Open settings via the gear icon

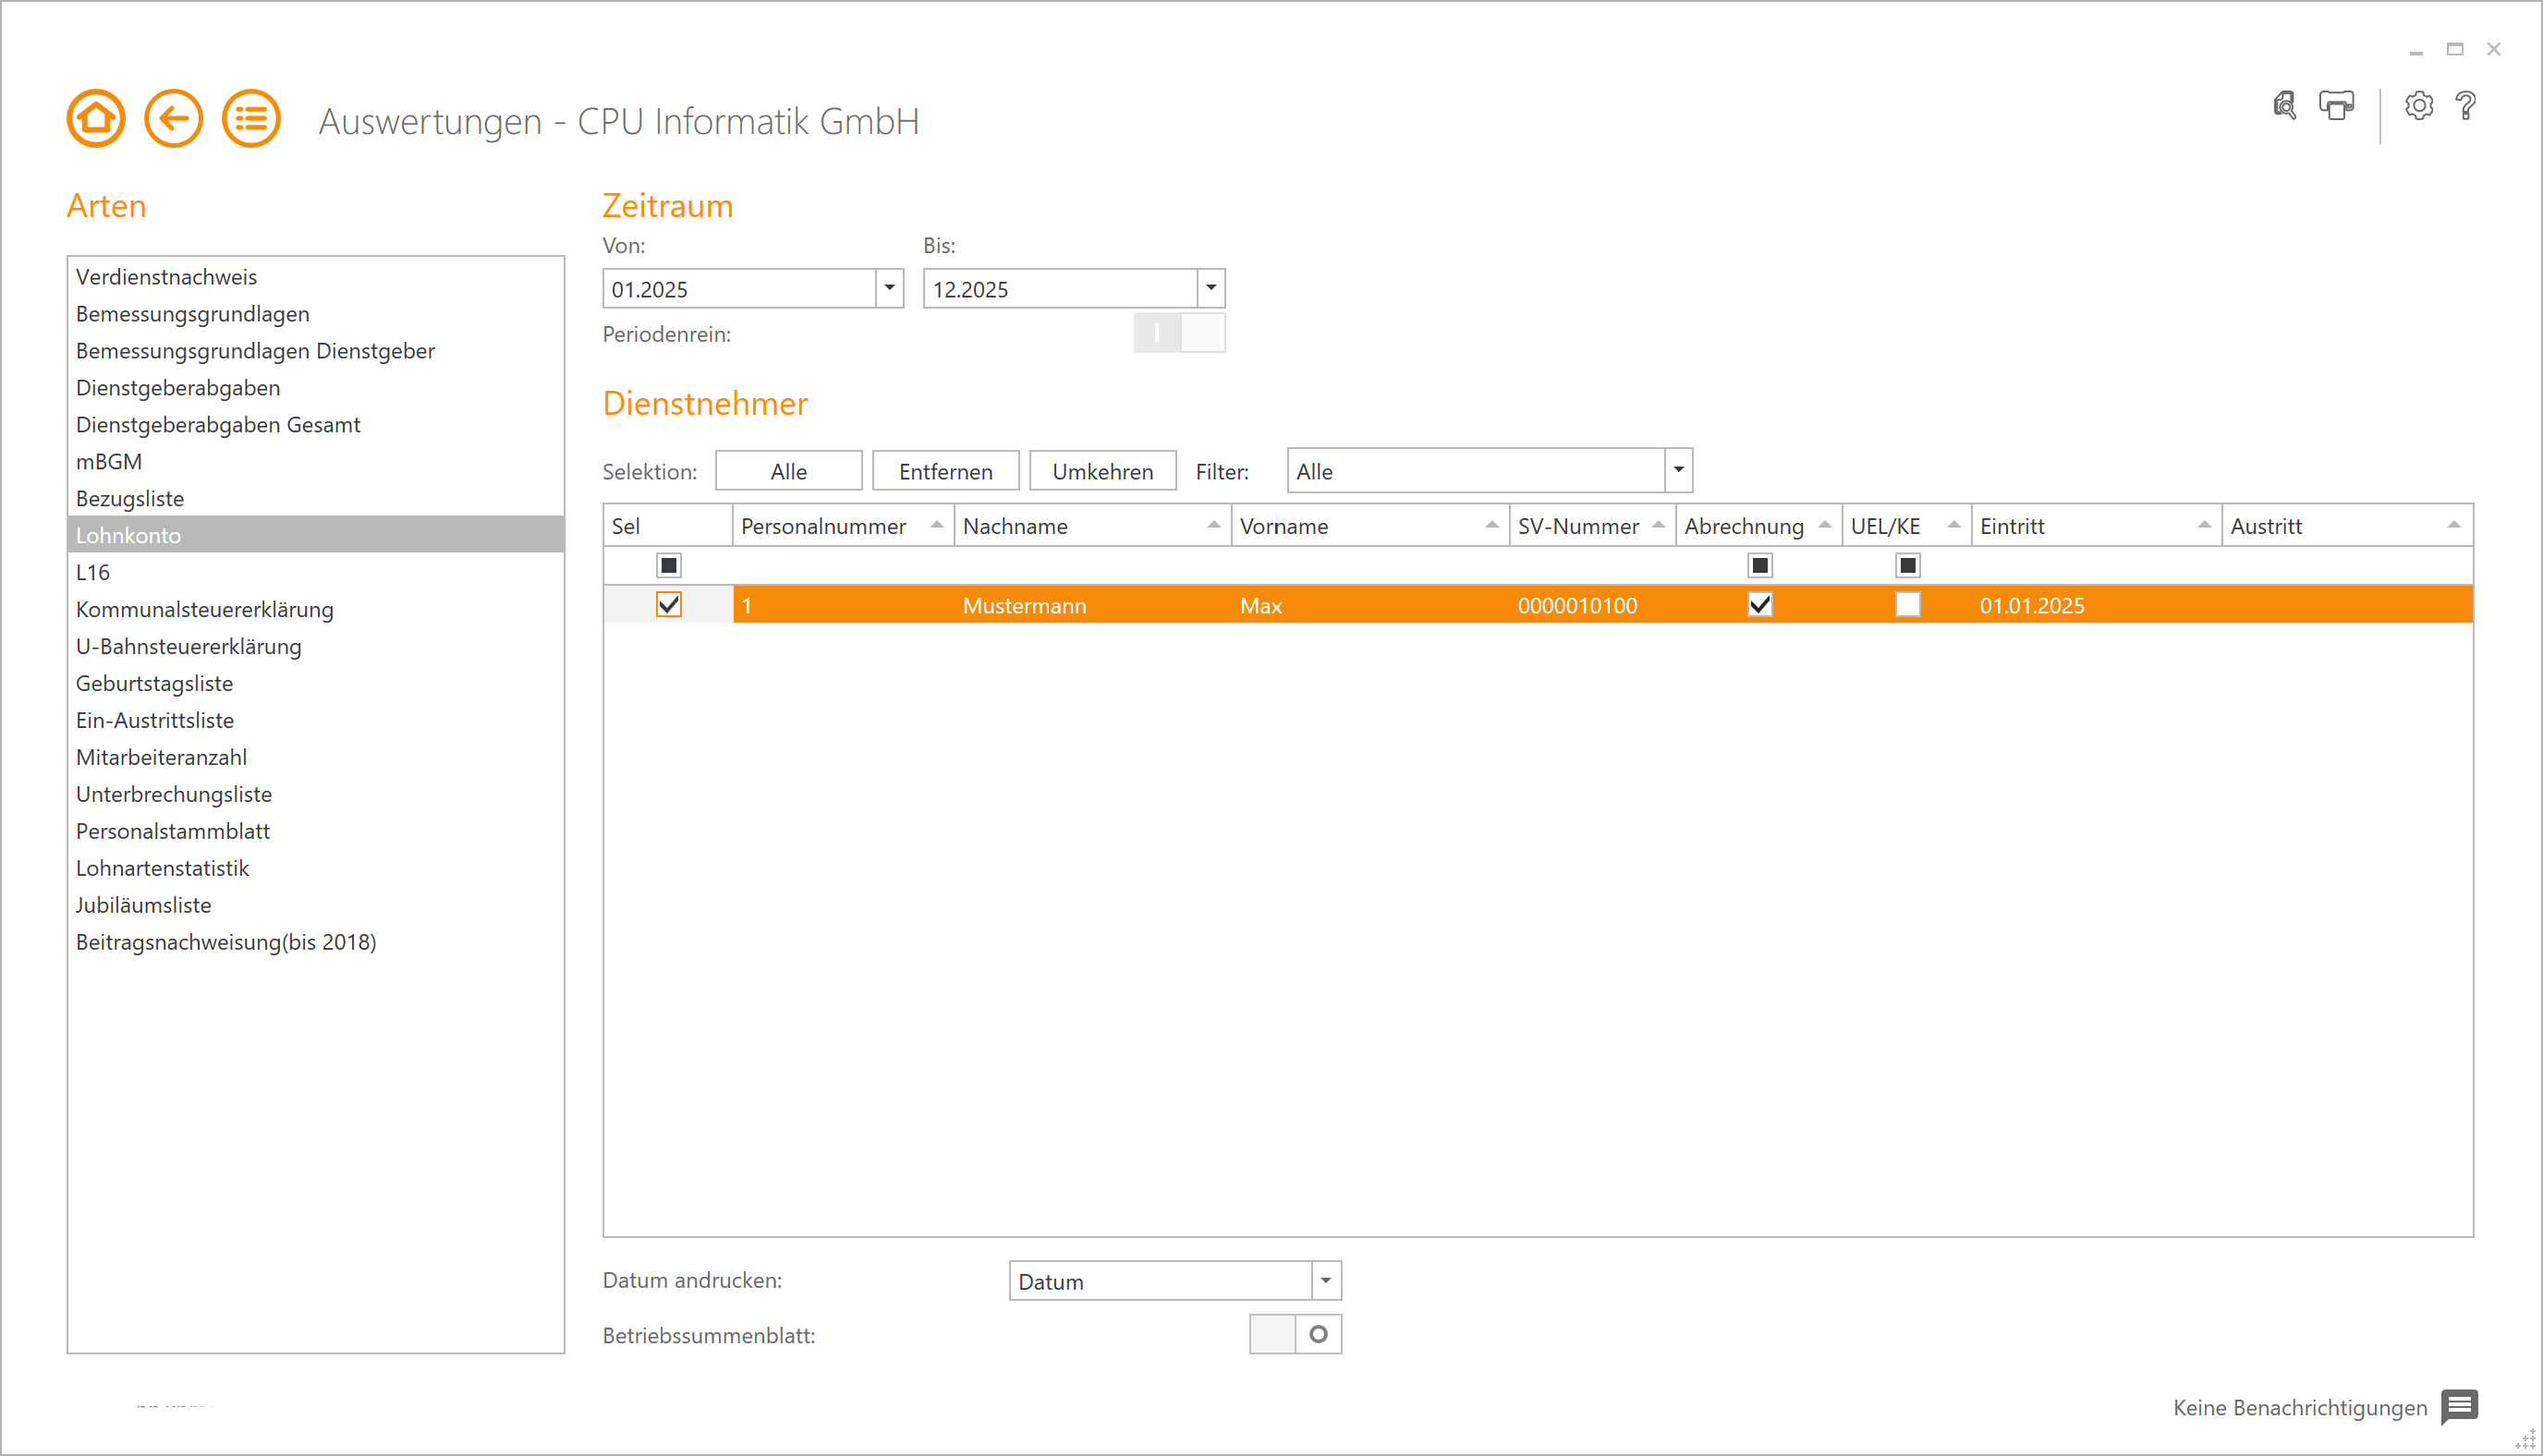click(2419, 107)
